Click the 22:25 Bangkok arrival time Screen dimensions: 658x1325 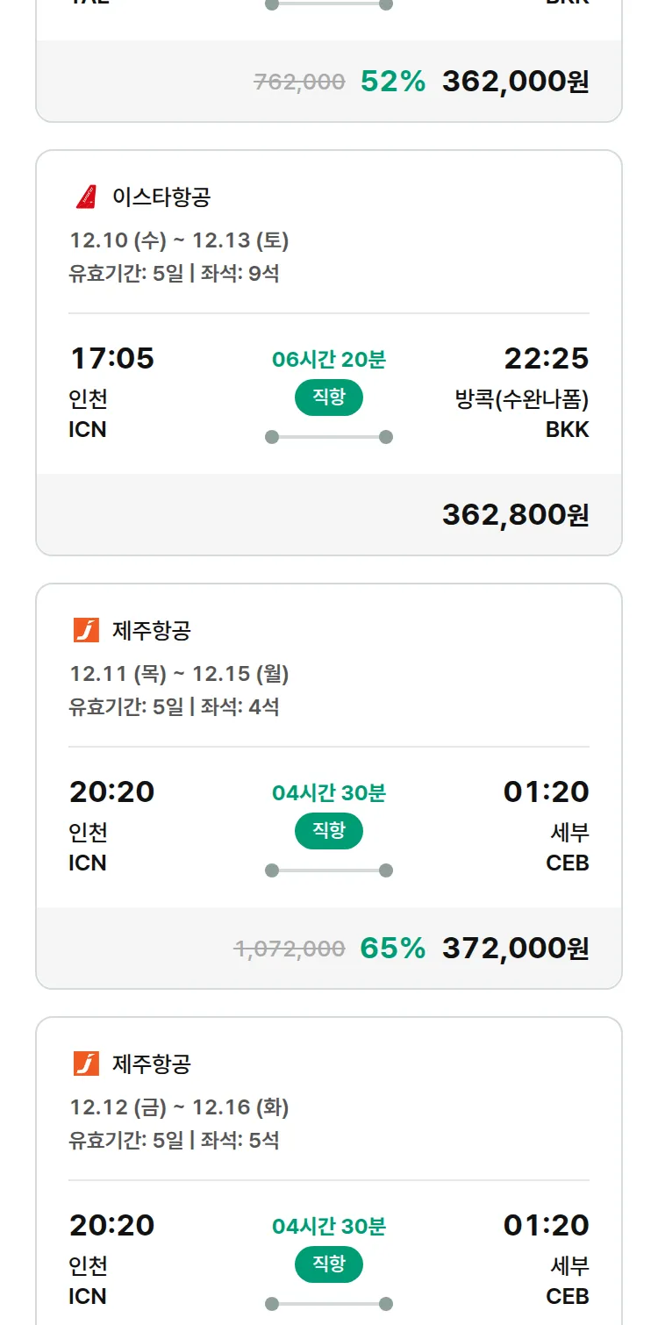546,358
